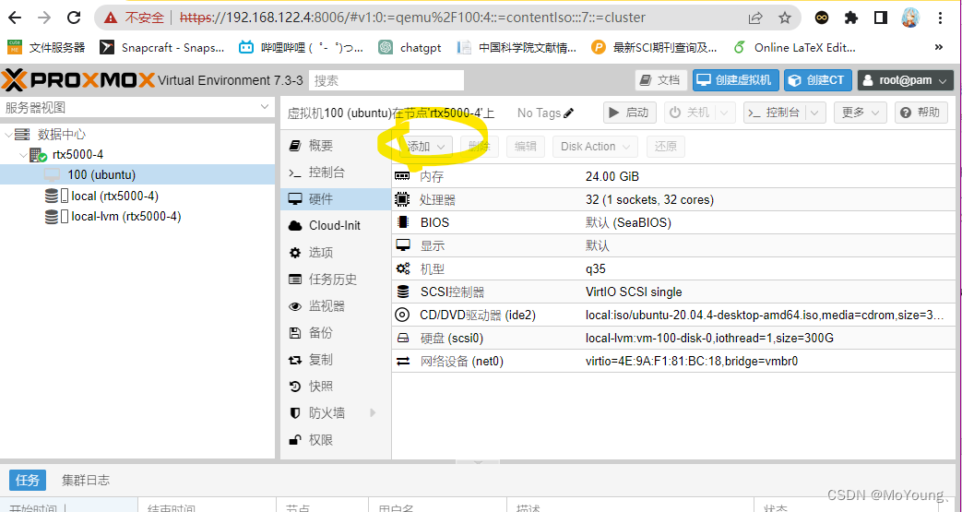
Task: Select the memory row icon
Action: click(x=402, y=176)
